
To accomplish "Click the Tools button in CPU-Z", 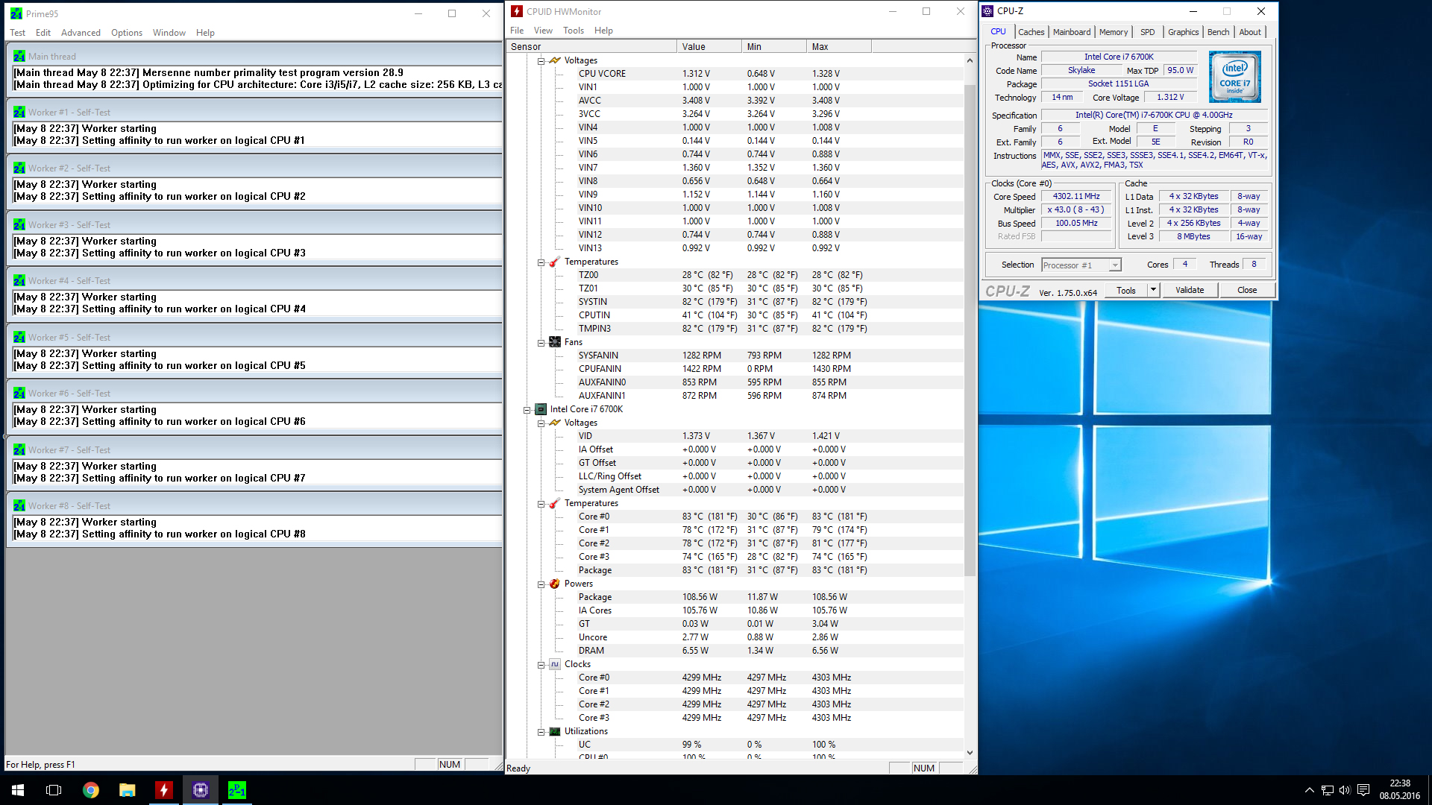I will pyautogui.click(x=1126, y=290).
